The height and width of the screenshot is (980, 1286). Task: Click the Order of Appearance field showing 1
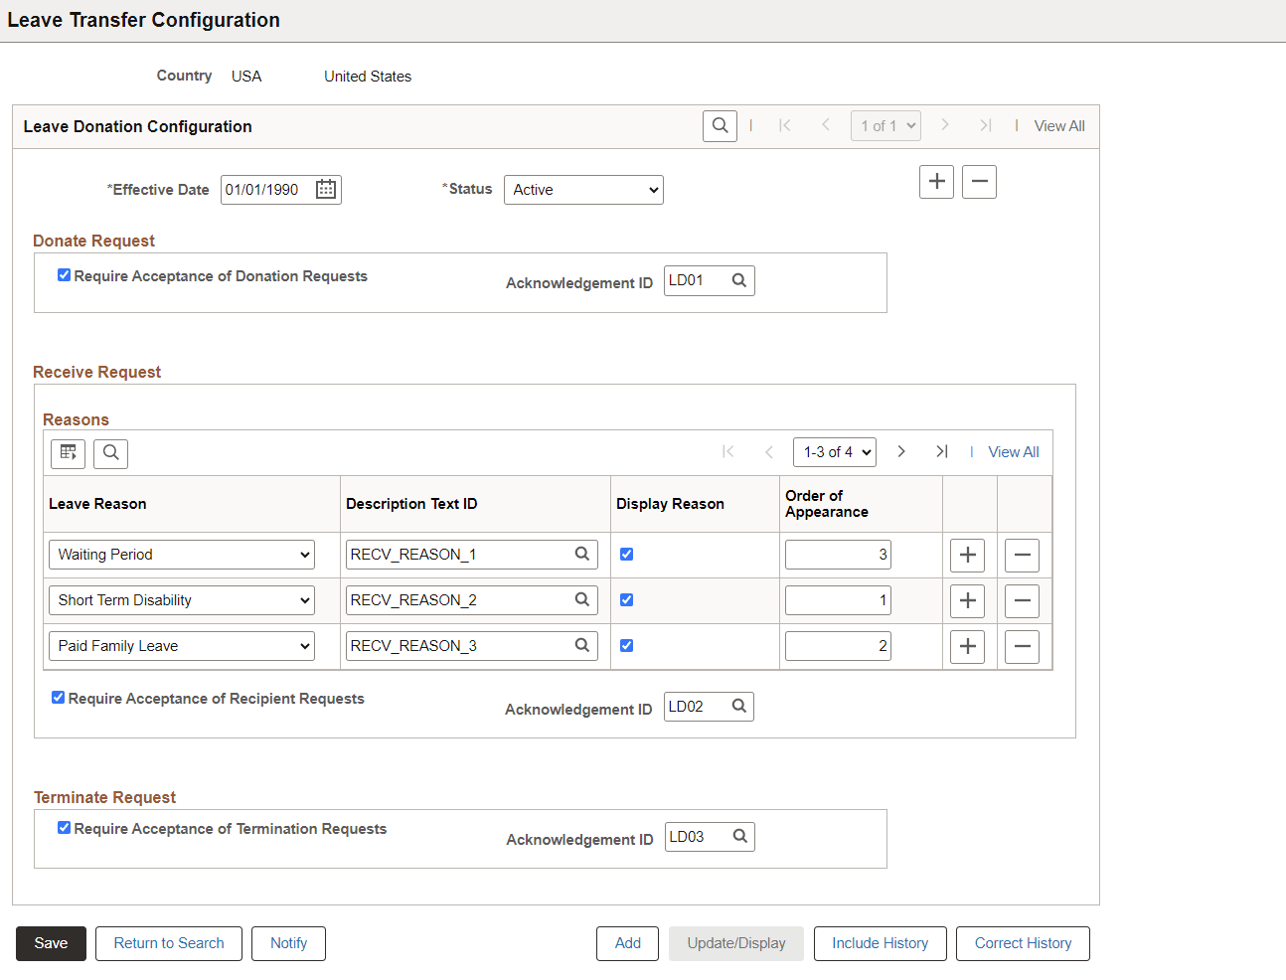(x=838, y=599)
